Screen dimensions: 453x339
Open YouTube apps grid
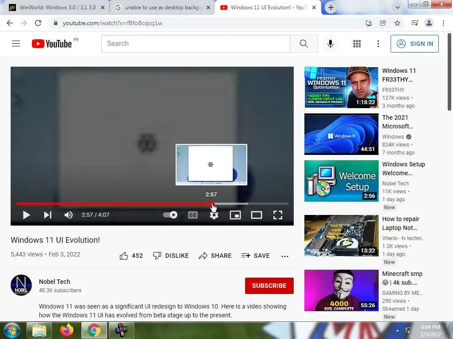(357, 44)
